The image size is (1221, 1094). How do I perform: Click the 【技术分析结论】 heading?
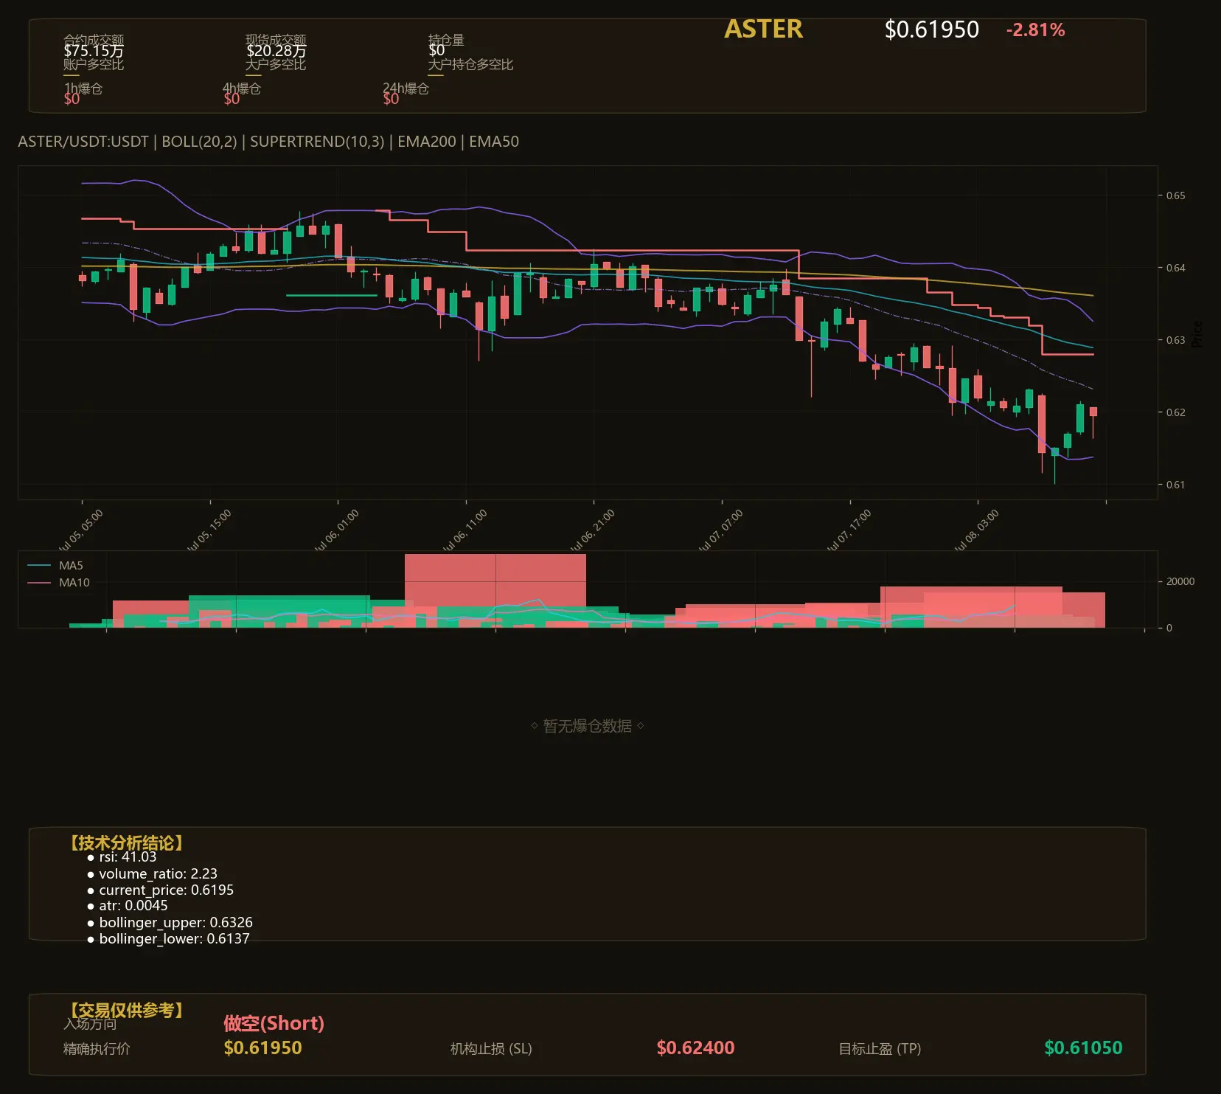(126, 843)
